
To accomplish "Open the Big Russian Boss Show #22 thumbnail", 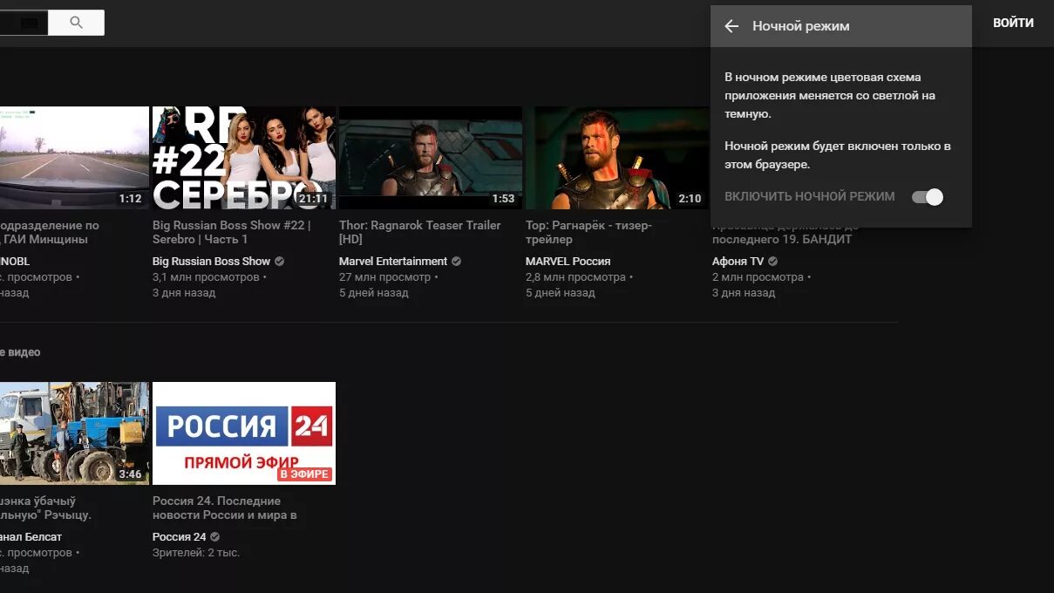I will [244, 158].
